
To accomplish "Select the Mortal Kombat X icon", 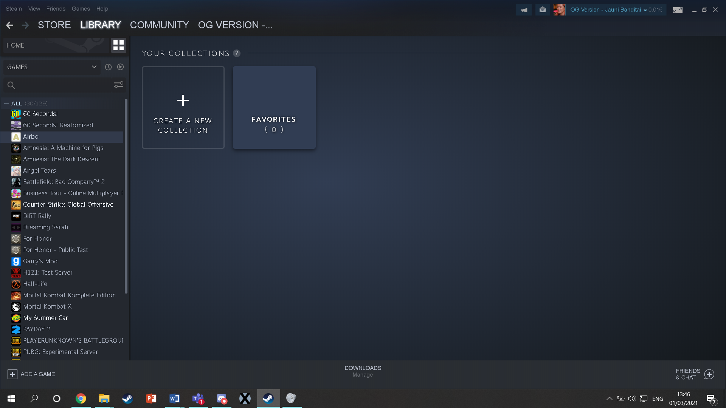I will [16, 307].
